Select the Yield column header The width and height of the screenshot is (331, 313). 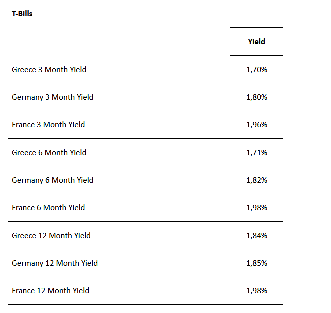pyautogui.click(x=256, y=42)
